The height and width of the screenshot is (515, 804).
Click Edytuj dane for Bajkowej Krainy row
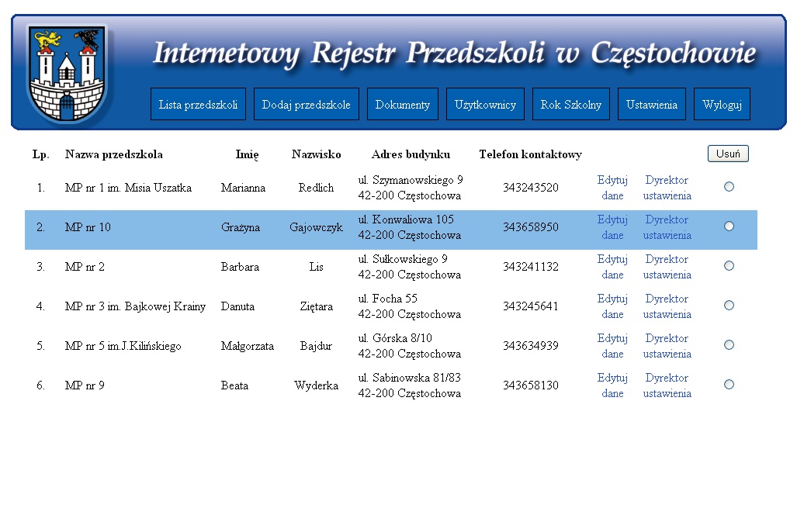(612, 306)
